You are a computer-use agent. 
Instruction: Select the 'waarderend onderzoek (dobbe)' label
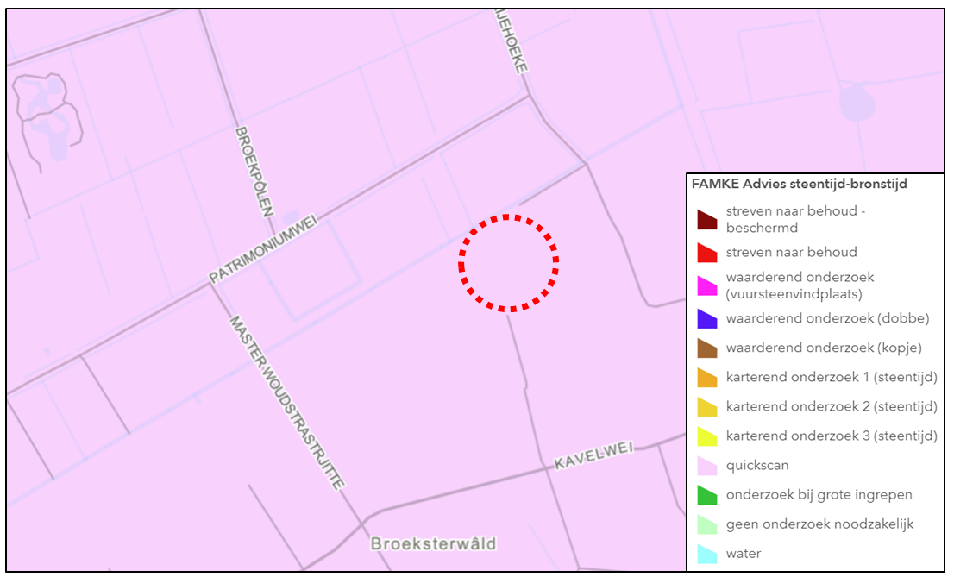(x=828, y=318)
